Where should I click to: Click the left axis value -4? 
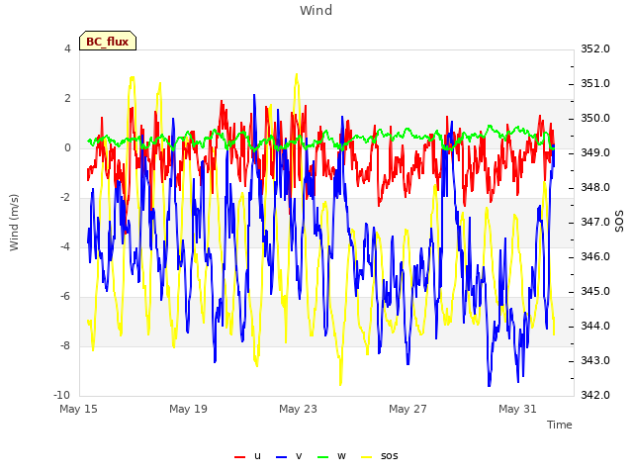click(65, 246)
